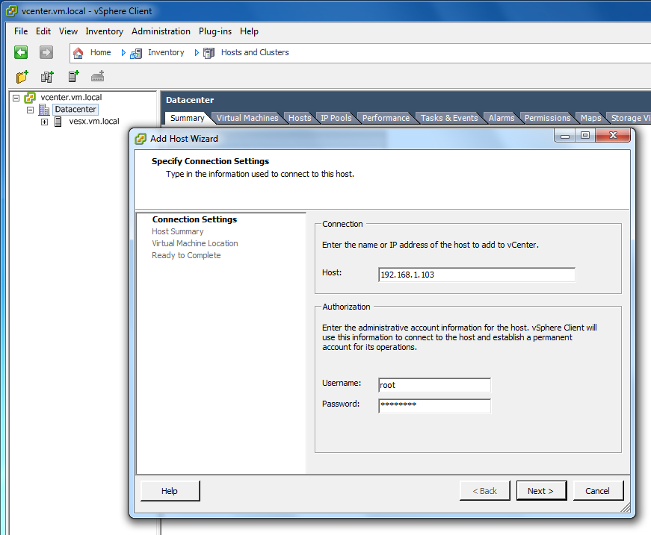Viewport: 651px width, 535px height.
Task: Open the dropdown arrow after Home breadcrumb
Action: pyautogui.click(x=123, y=53)
